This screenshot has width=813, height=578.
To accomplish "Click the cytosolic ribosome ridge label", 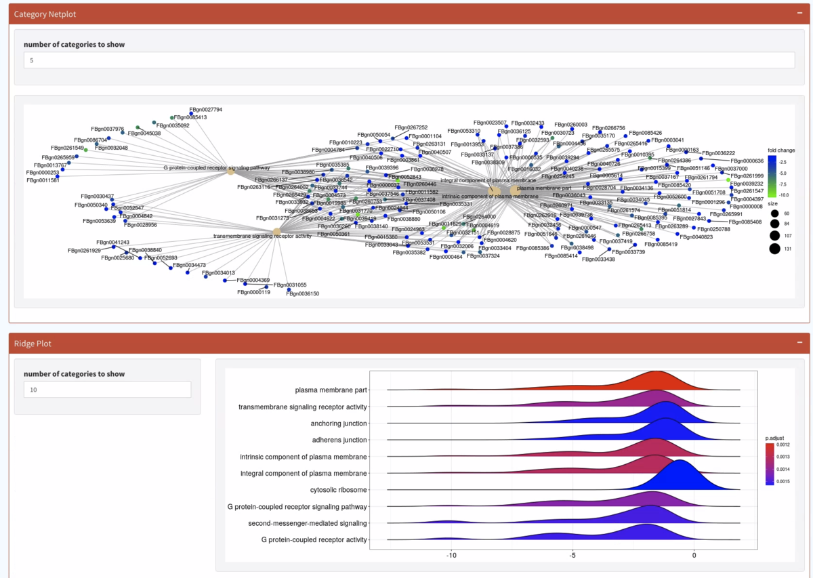I will tap(339, 489).
